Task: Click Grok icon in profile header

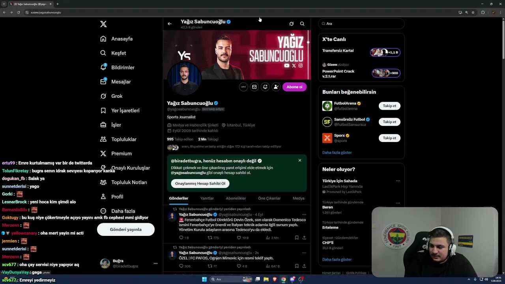Action: (x=292, y=24)
